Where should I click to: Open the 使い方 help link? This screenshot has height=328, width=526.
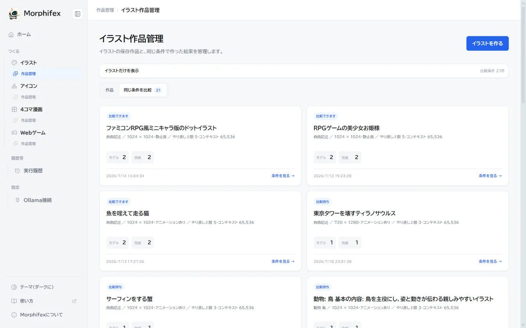[44, 301]
